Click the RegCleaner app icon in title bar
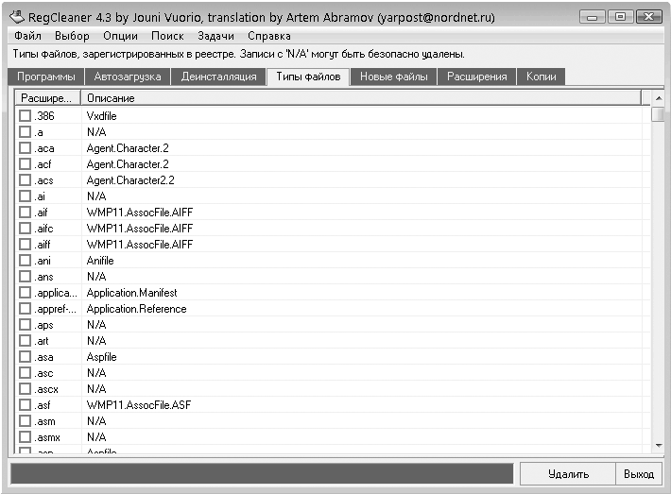 [x=17, y=17]
